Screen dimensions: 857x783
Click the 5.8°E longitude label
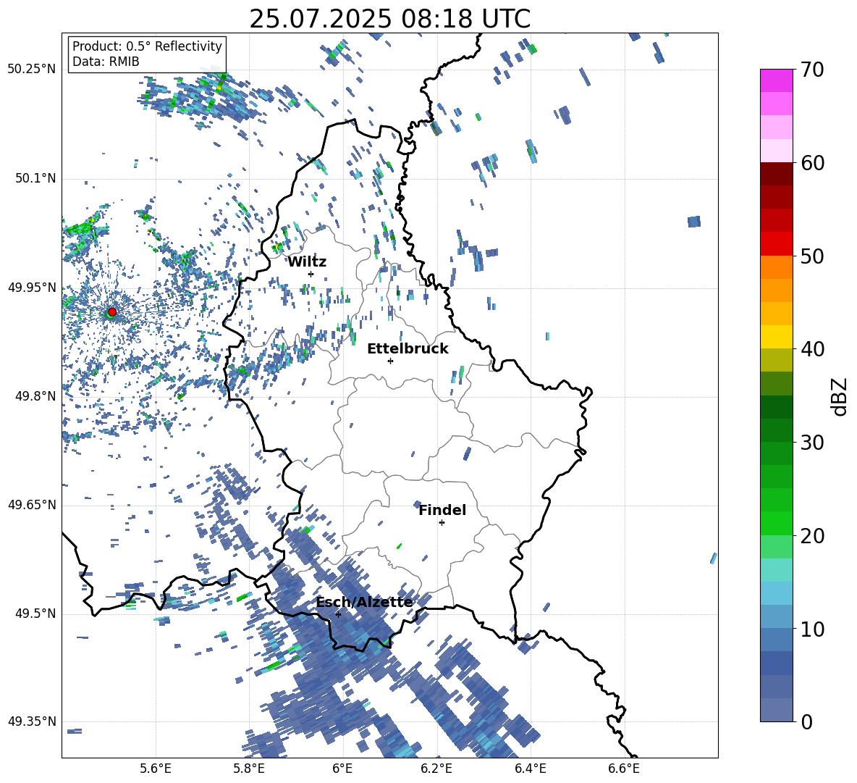tap(249, 769)
